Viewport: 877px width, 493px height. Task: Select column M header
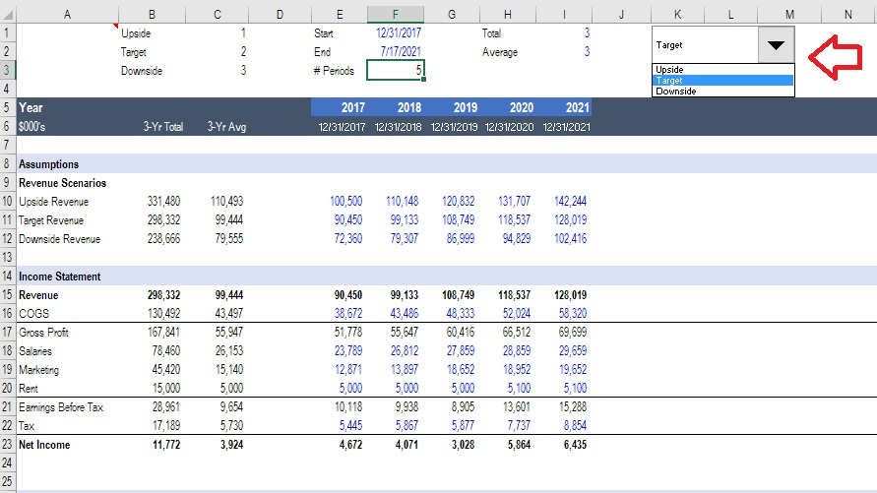pos(790,15)
